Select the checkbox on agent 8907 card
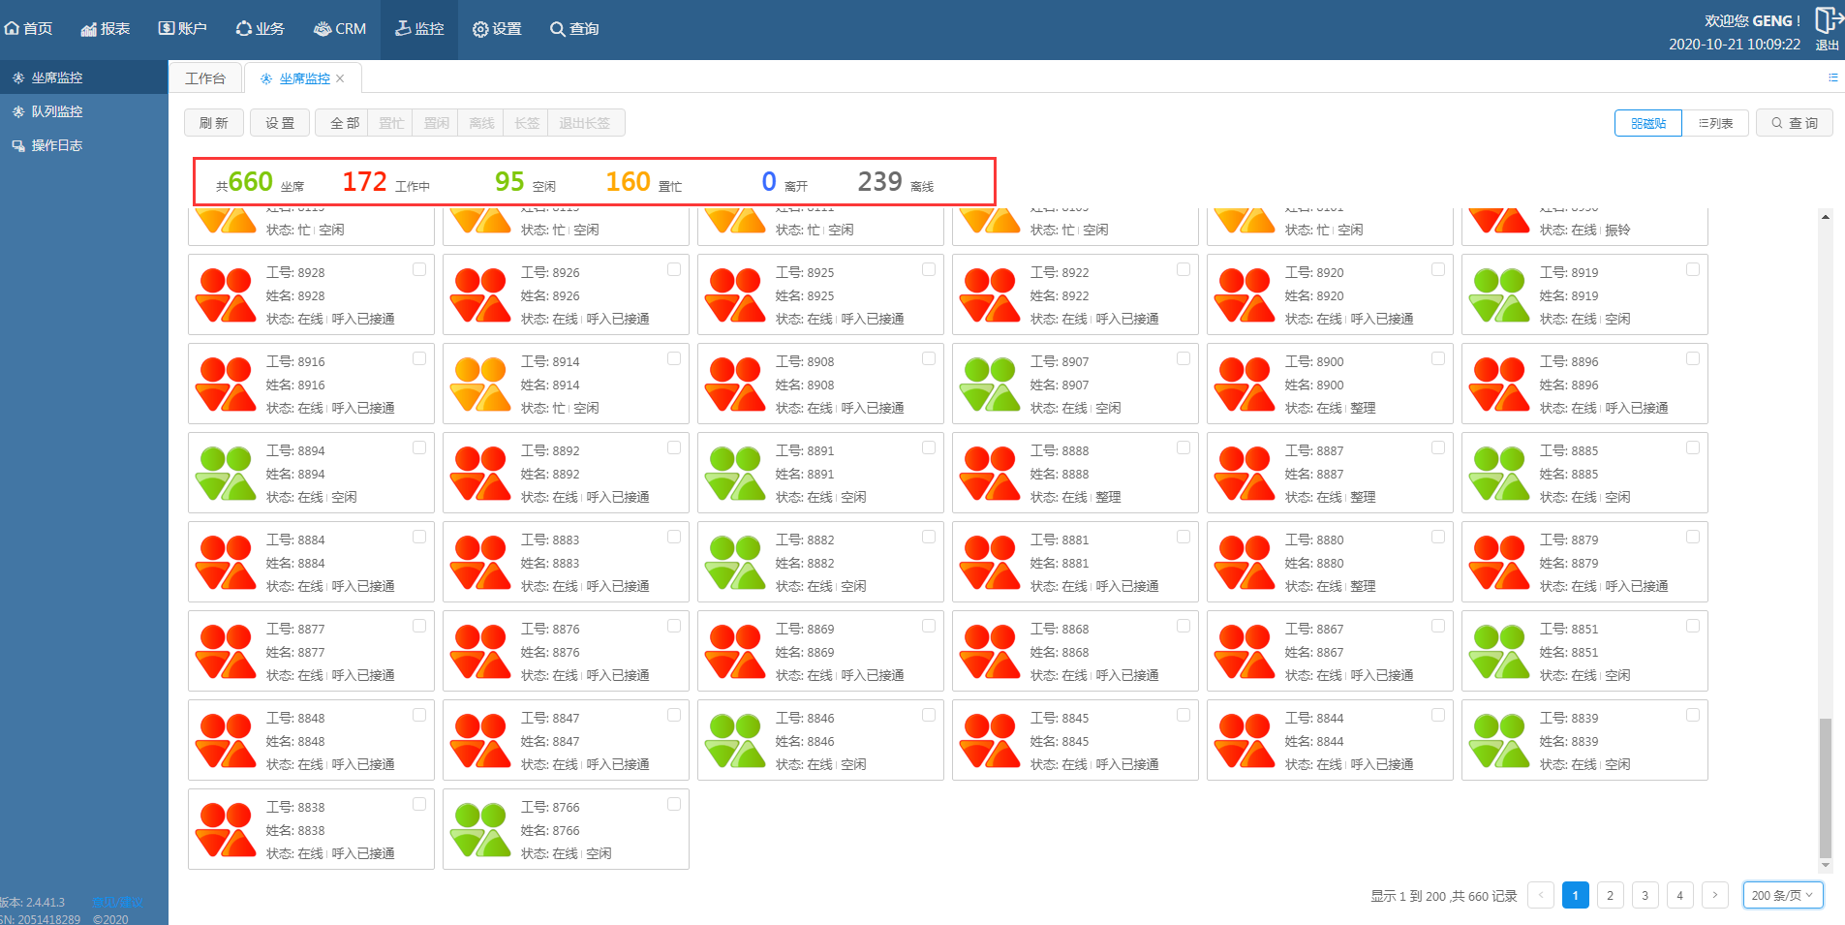This screenshot has height=925, width=1845. [1184, 358]
